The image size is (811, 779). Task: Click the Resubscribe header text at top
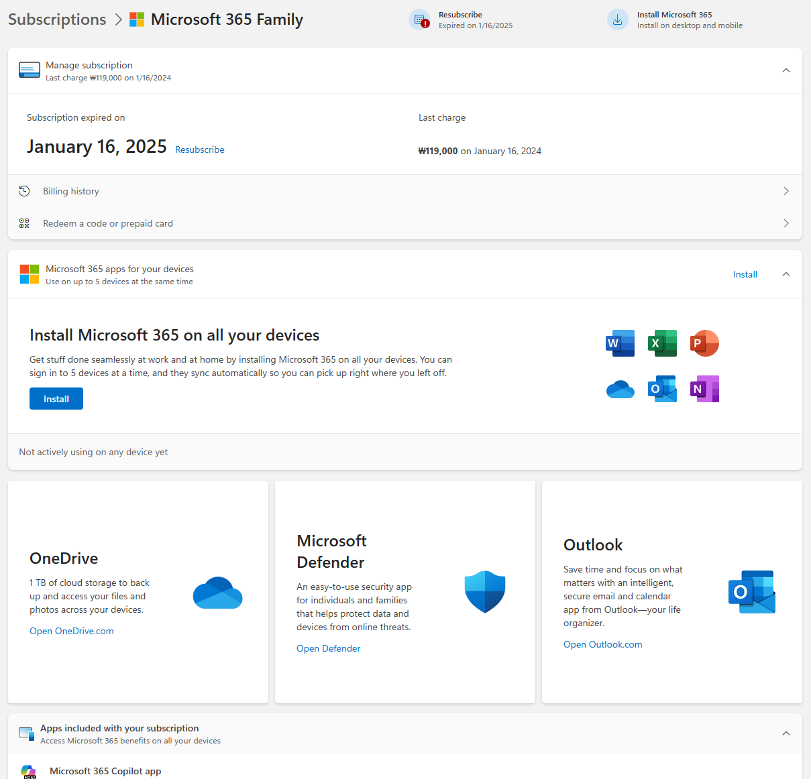click(x=460, y=14)
